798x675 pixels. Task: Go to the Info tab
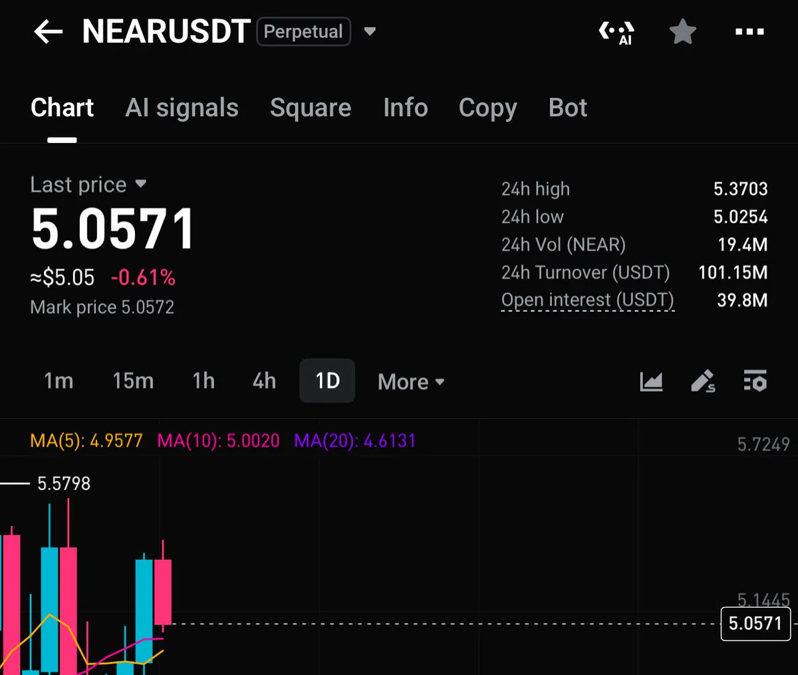(x=406, y=108)
